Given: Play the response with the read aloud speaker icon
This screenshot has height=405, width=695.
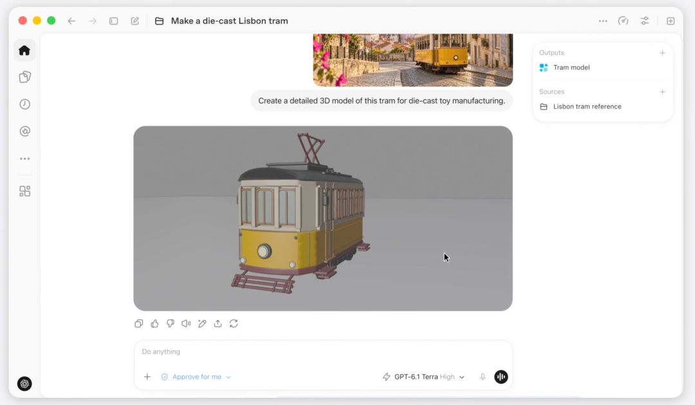Looking at the screenshot, I should point(186,323).
